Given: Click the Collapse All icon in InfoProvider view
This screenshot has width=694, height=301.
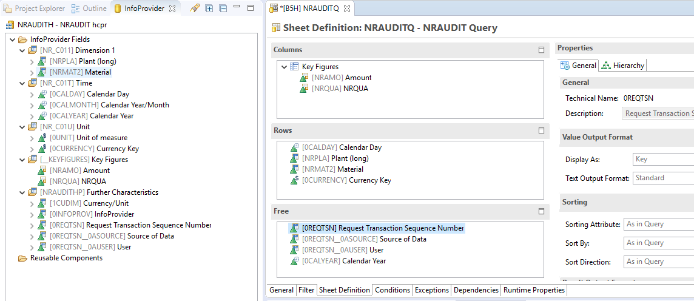Looking at the screenshot, I should (223, 8).
